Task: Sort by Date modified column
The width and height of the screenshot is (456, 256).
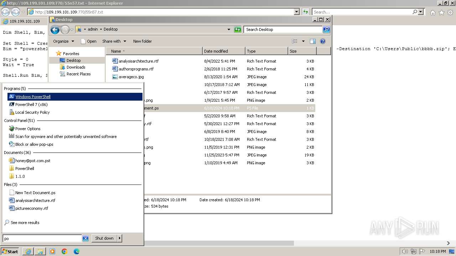Action: (224, 51)
